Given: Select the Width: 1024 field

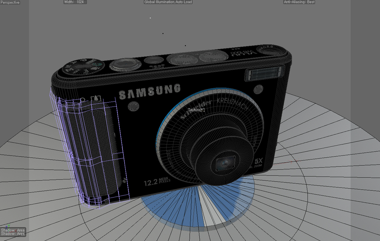Looking at the screenshot, I should point(75,2).
